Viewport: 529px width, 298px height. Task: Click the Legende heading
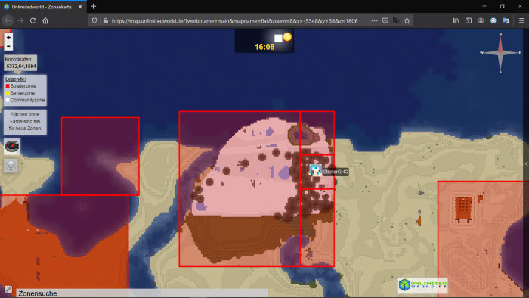[16, 79]
